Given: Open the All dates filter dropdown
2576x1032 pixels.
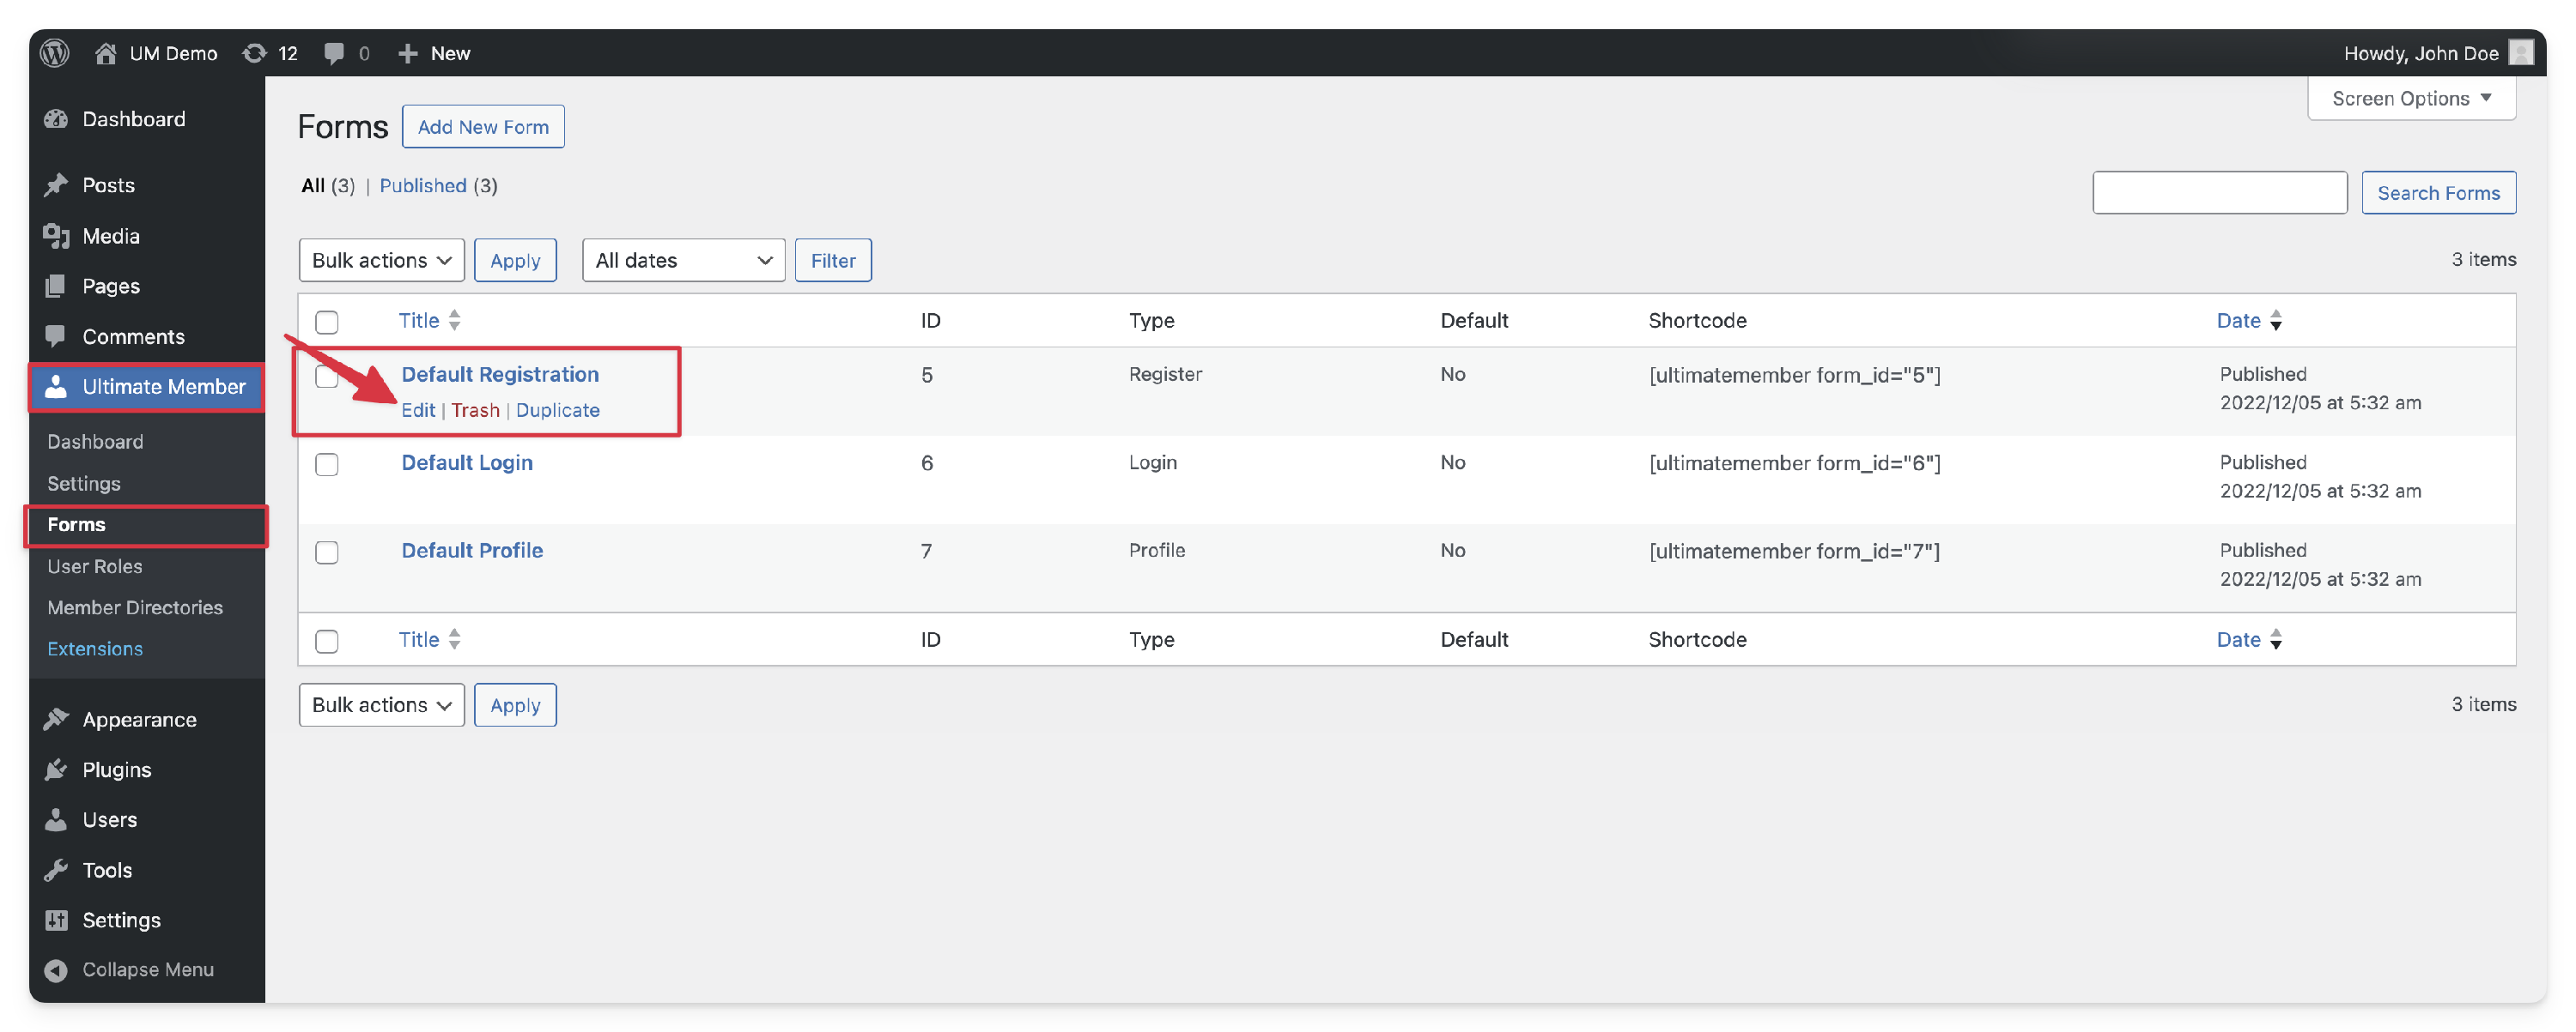Looking at the screenshot, I should (683, 261).
